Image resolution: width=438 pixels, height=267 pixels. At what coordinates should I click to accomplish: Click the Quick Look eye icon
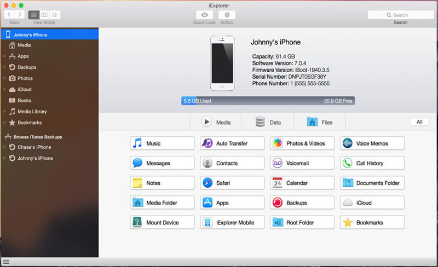click(x=204, y=15)
